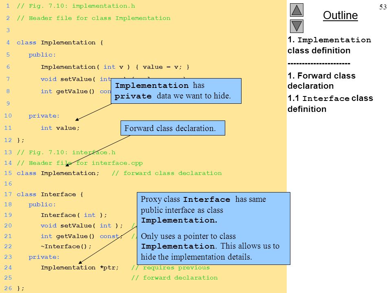Image resolution: width=391 pixels, height=293 pixels.
Task: Click 'class Implementation;' on line 15
Action: (x=58, y=173)
